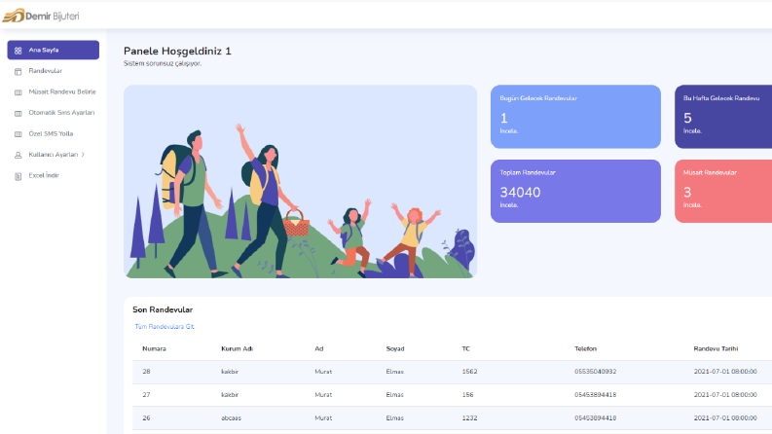This screenshot has height=434, width=772.
Task: Click TC value 156
Action: (x=467, y=395)
